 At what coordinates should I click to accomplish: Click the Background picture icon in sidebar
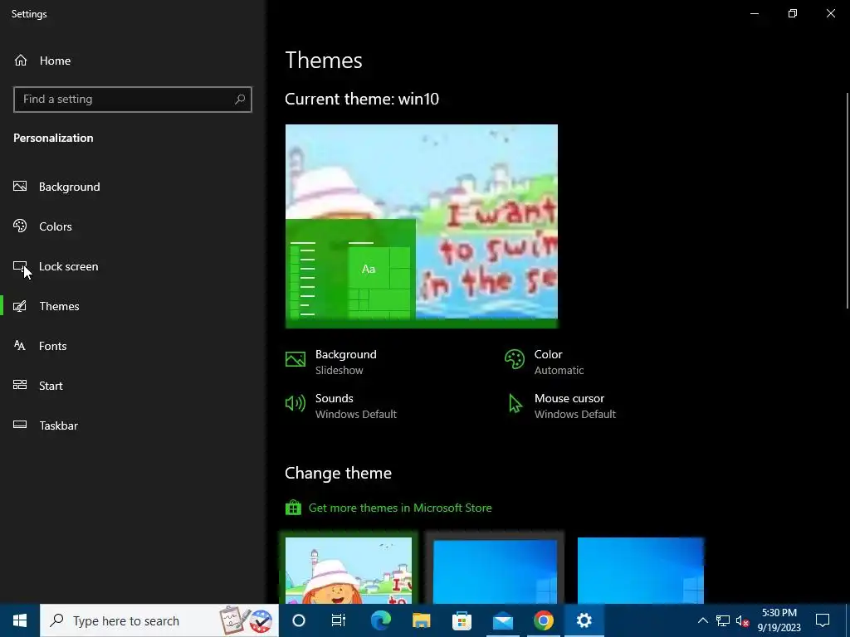coord(20,187)
